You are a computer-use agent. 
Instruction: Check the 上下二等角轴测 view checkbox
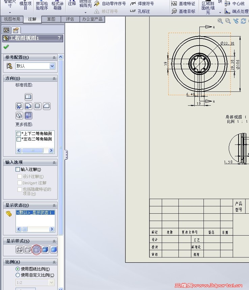click(19, 134)
